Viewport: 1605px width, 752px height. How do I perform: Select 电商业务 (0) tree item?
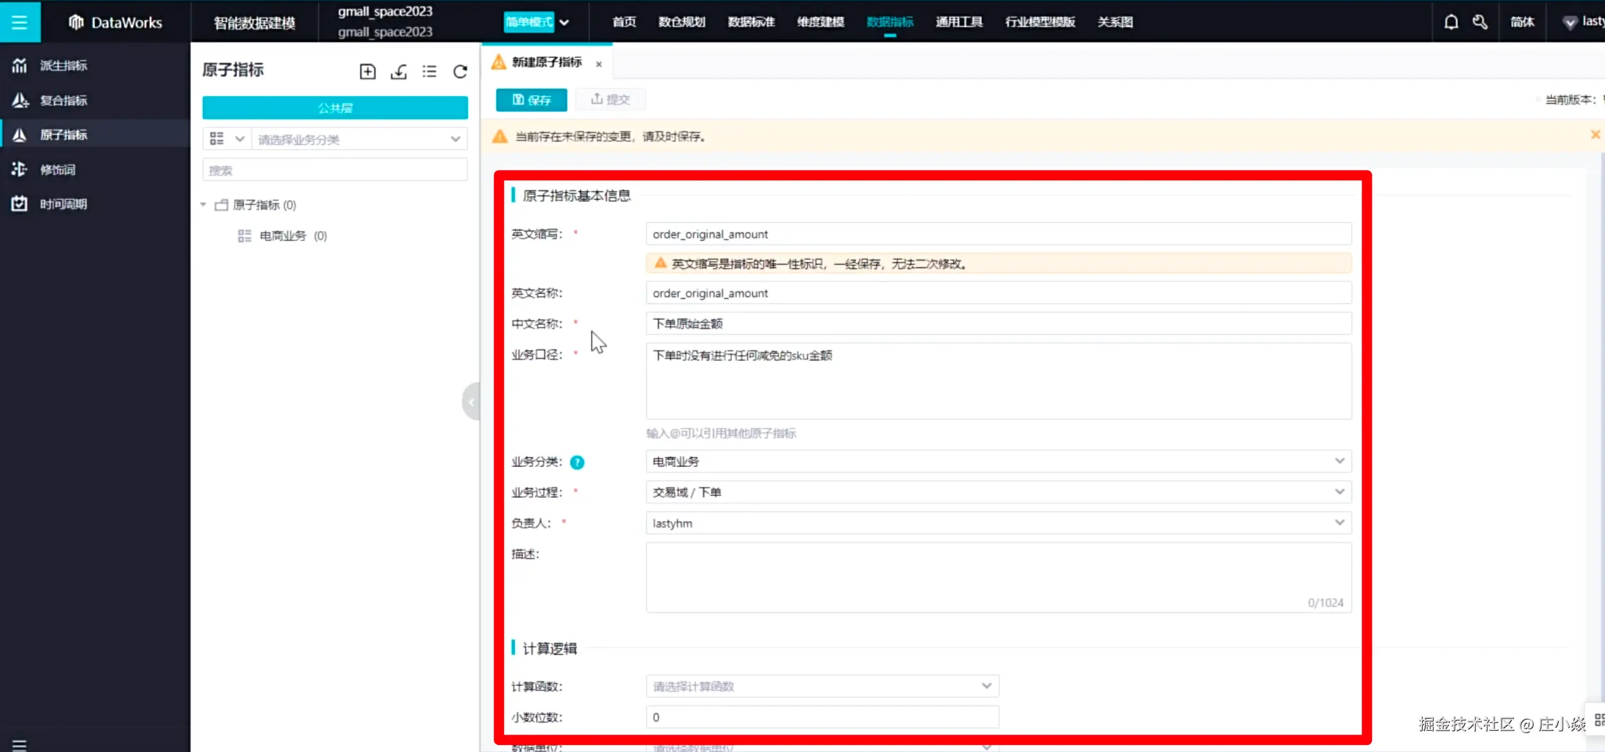pyautogui.click(x=283, y=236)
